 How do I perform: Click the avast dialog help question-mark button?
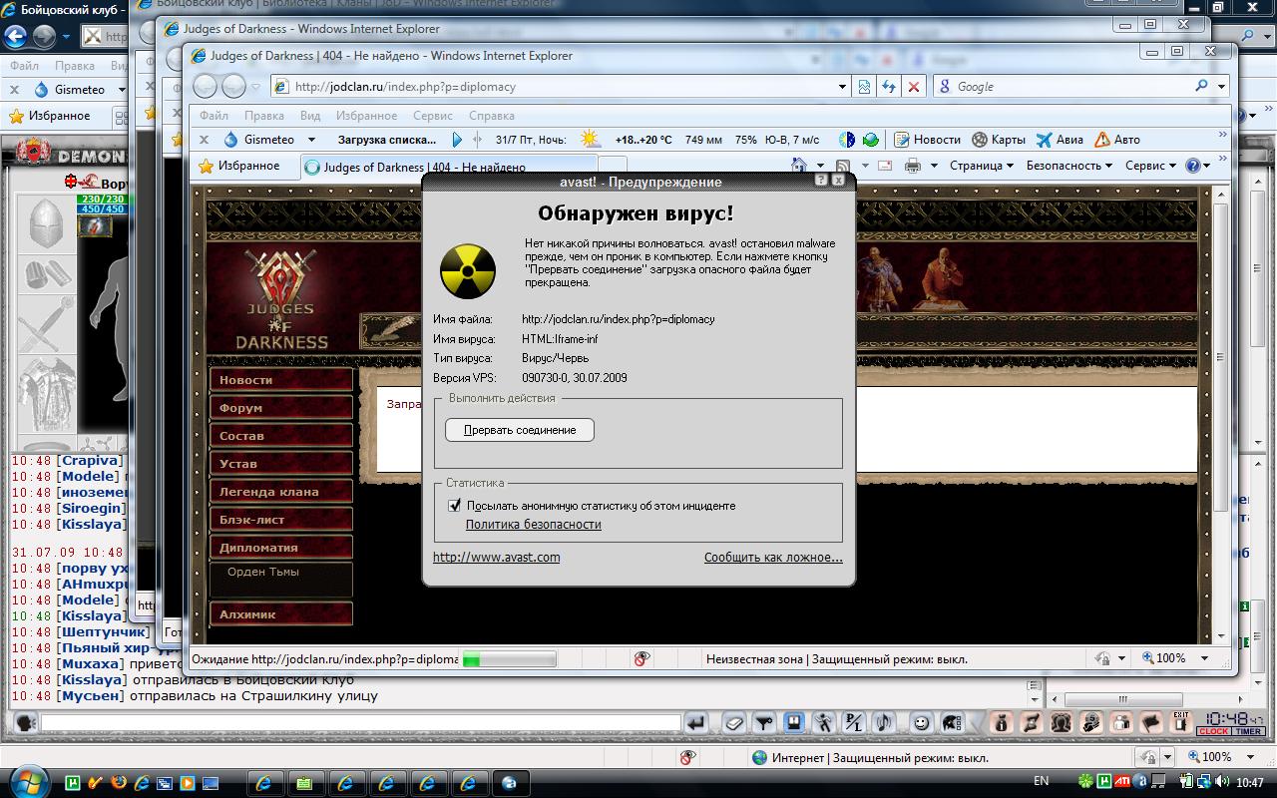click(821, 181)
